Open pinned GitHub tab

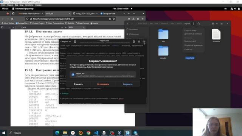pyautogui.click(x=13, y=14)
